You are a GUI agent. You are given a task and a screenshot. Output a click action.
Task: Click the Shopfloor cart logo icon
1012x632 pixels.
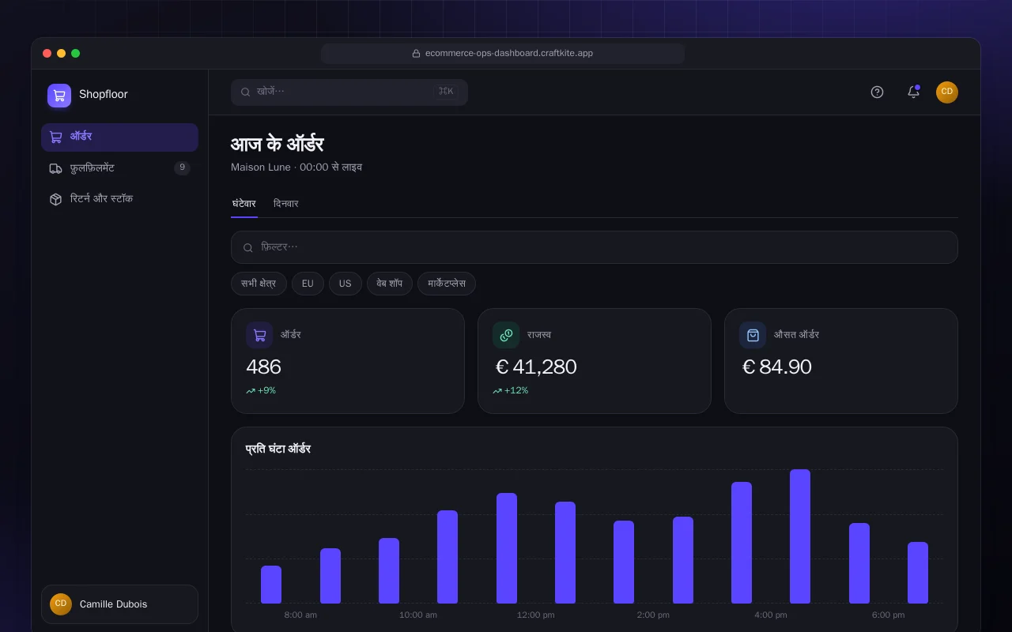[59, 96]
